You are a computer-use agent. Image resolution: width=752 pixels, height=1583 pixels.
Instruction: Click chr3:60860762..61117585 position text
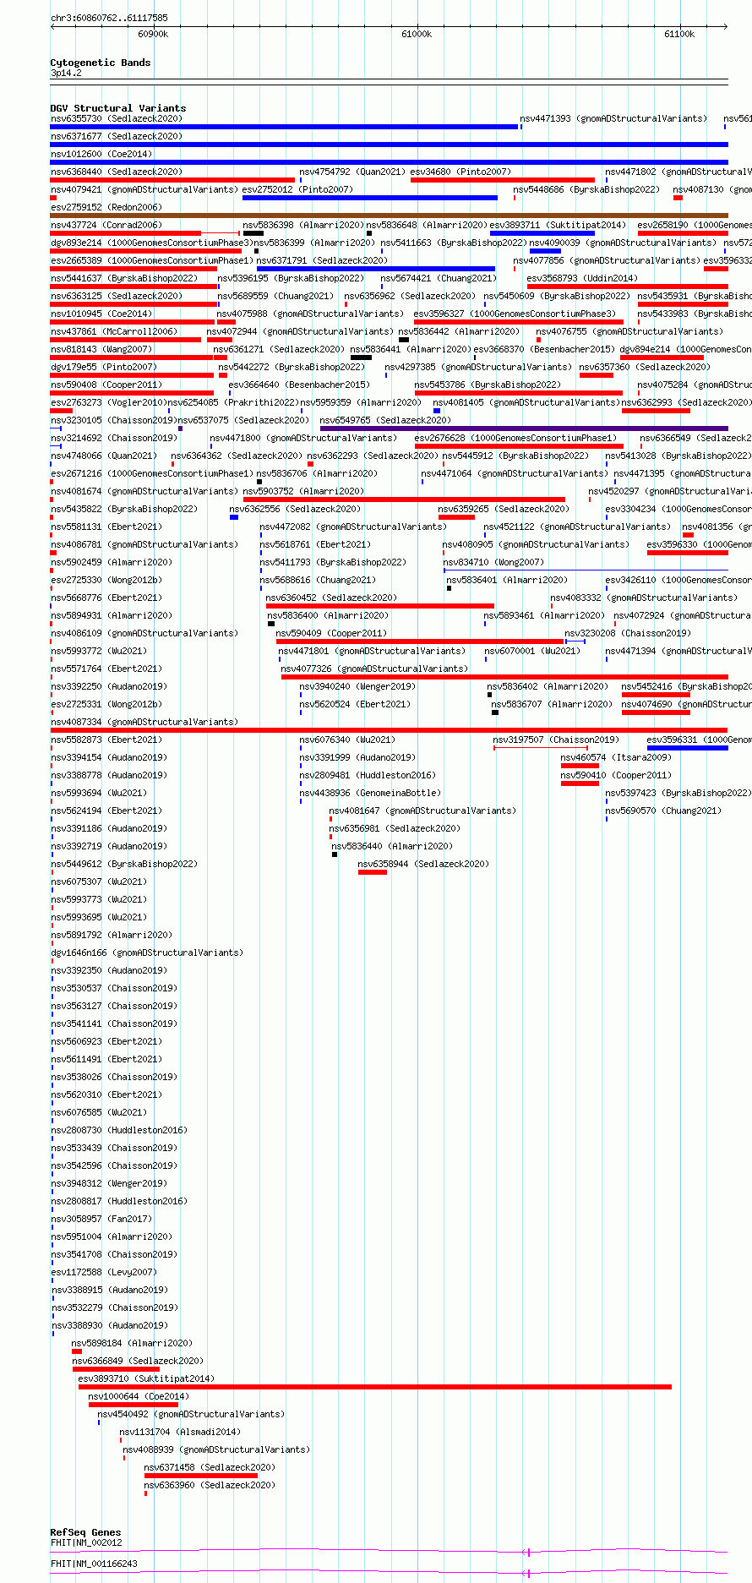click(109, 18)
